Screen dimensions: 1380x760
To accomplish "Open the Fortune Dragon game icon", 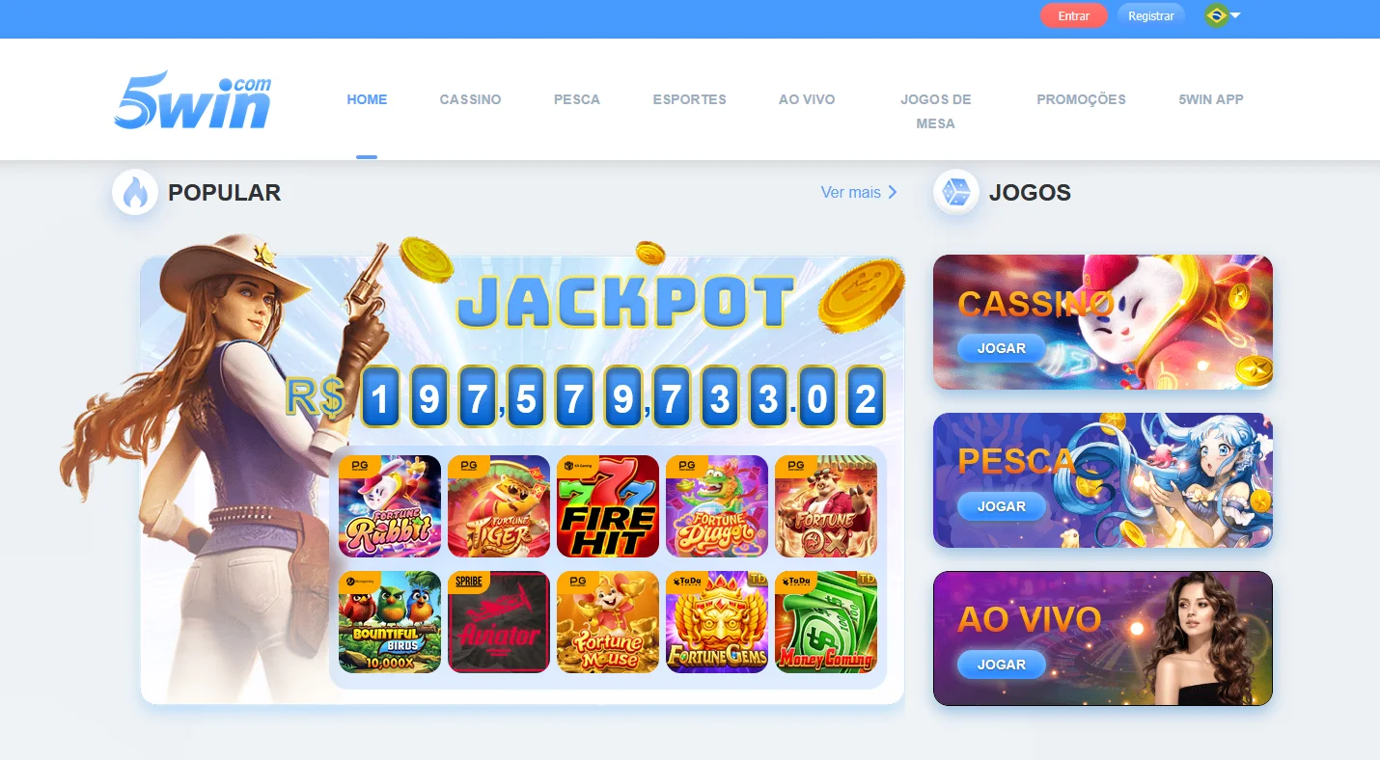I will point(717,506).
